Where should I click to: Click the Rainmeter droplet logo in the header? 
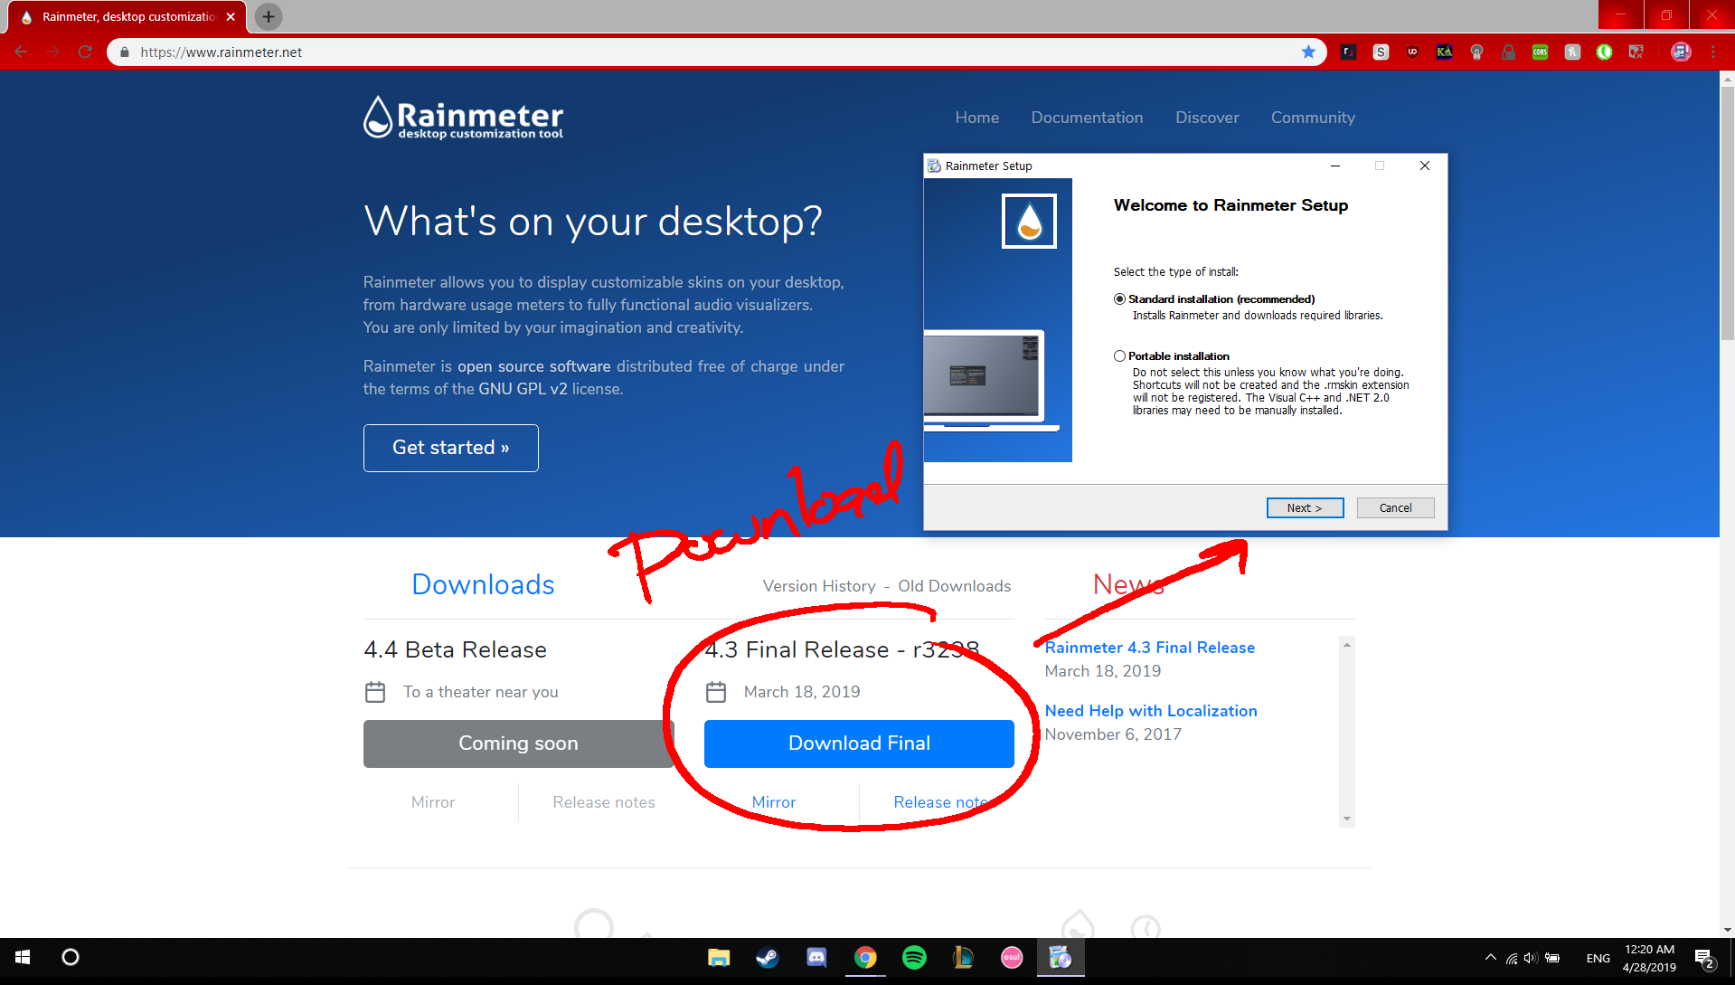click(376, 118)
